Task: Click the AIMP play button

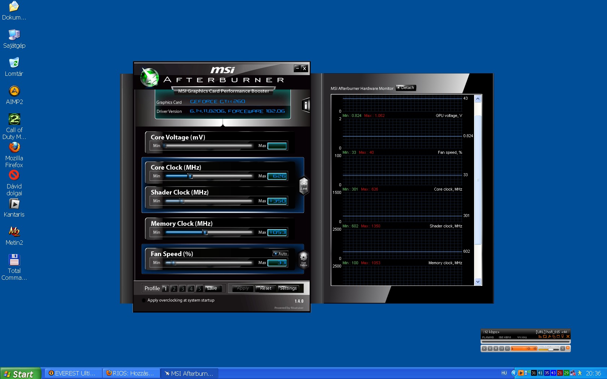Action: (485, 348)
